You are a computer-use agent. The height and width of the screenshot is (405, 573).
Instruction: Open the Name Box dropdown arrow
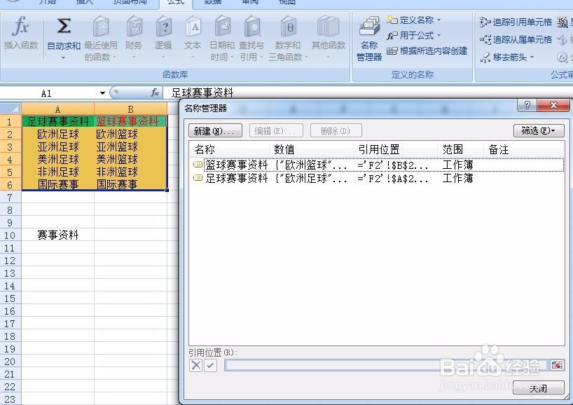[x=102, y=92]
